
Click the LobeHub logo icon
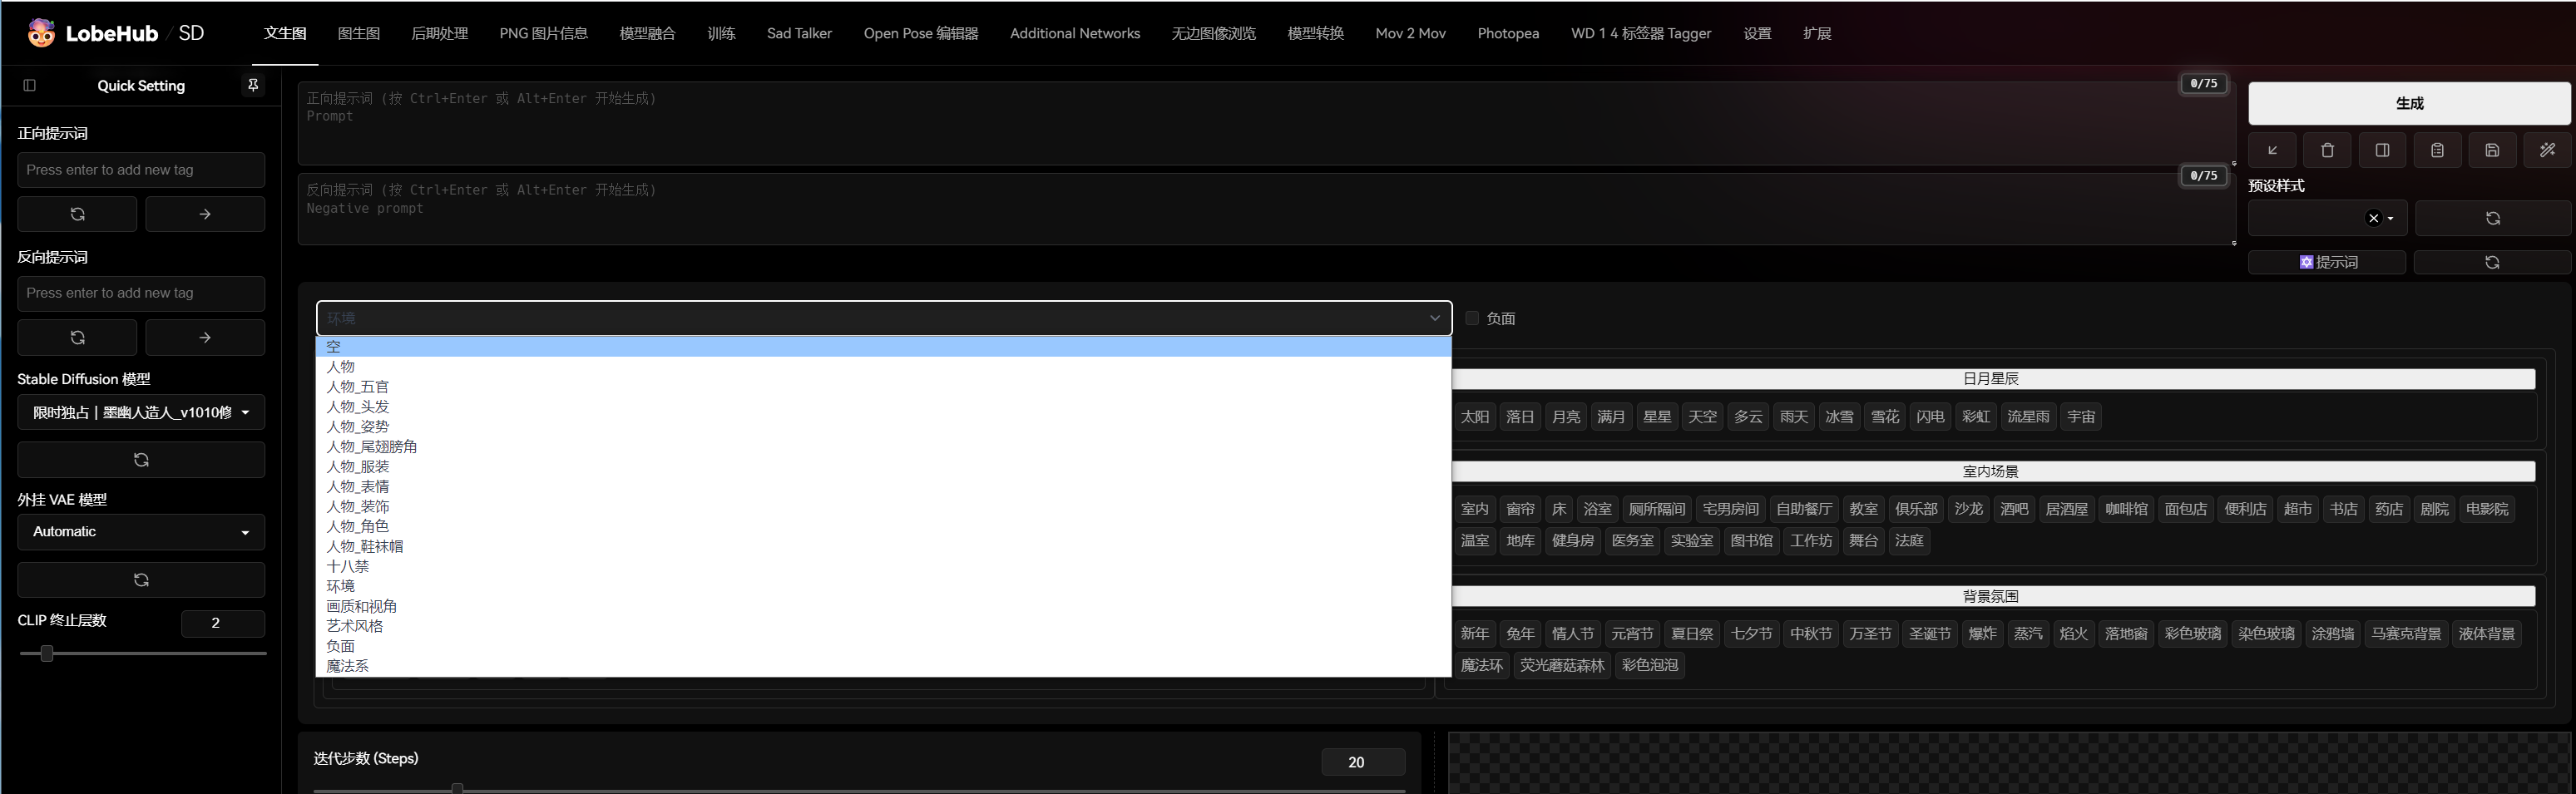pos(41,32)
